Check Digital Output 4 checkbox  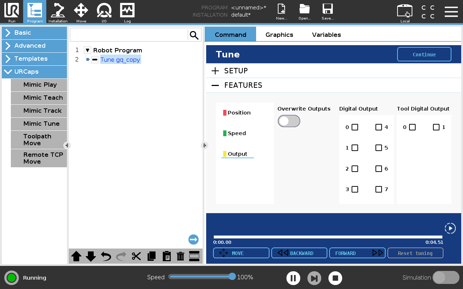click(x=379, y=127)
